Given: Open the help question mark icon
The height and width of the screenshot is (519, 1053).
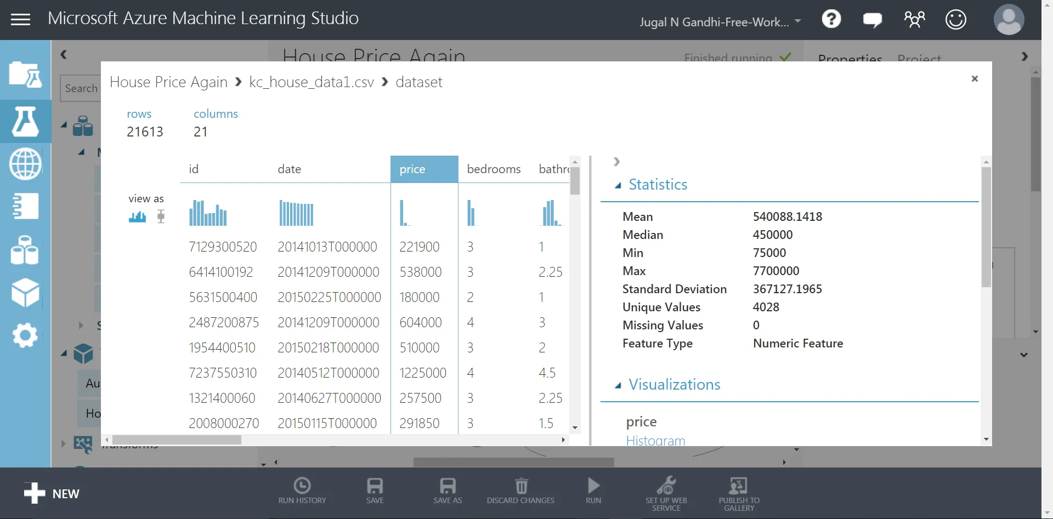Looking at the screenshot, I should click(x=831, y=20).
